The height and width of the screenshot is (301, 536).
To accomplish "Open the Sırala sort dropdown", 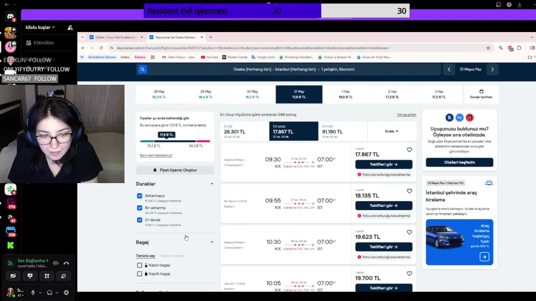I will point(392,131).
